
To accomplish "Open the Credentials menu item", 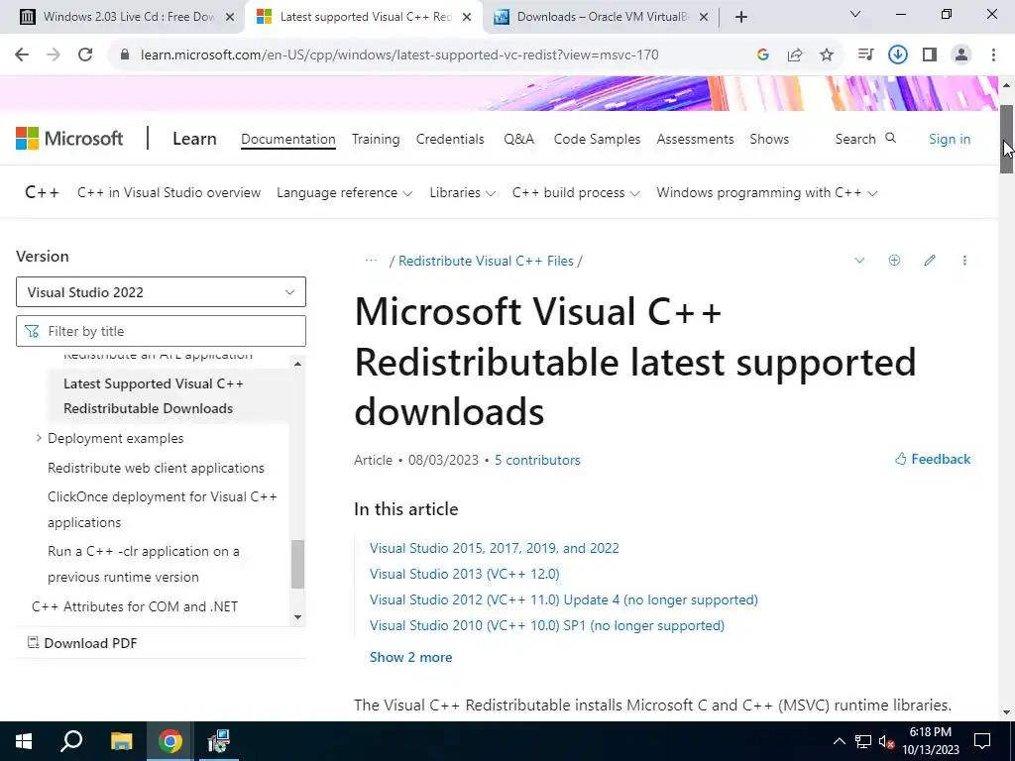I will 450,139.
